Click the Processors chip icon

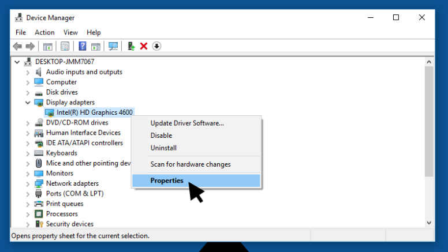tap(39, 214)
